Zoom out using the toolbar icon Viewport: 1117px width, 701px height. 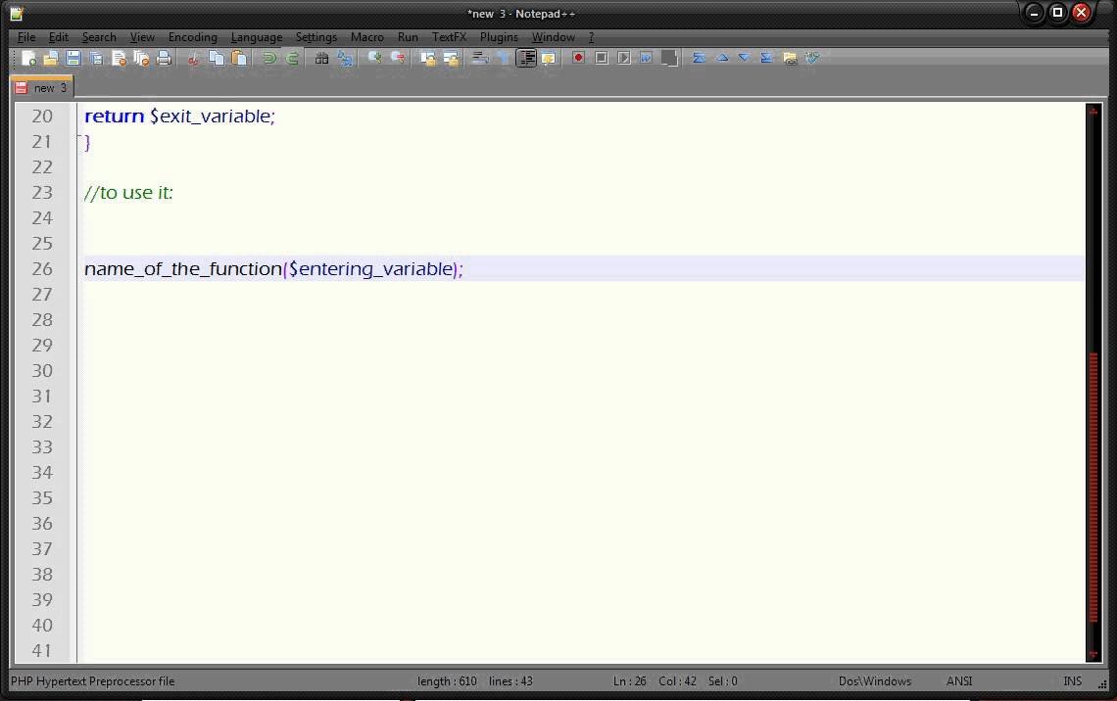tap(398, 59)
